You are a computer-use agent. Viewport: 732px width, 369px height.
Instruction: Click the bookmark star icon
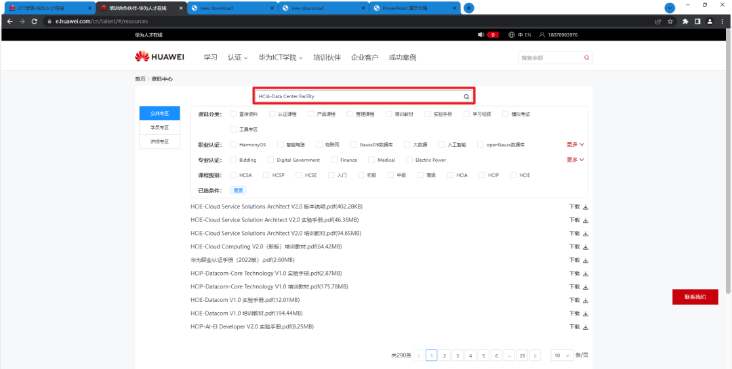point(670,22)
